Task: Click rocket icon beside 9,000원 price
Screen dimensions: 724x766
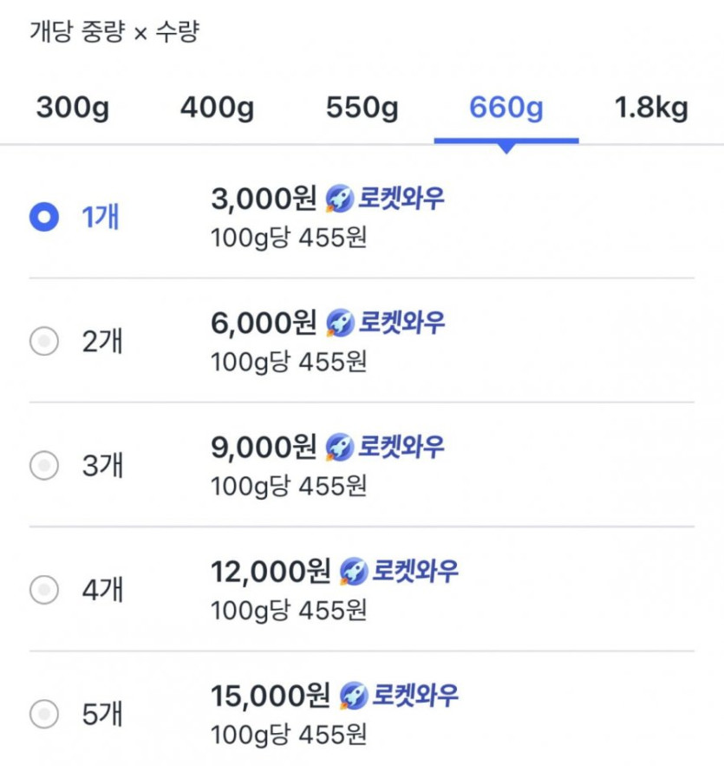Action: 339,448
